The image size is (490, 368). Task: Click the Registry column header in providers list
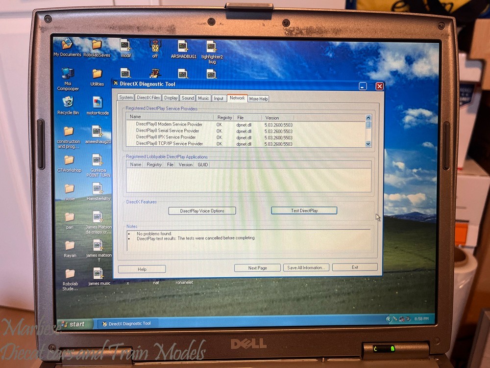point(224,117)
